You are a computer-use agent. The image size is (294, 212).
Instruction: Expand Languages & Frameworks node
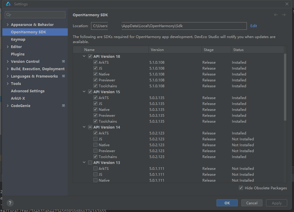(8, 76)
